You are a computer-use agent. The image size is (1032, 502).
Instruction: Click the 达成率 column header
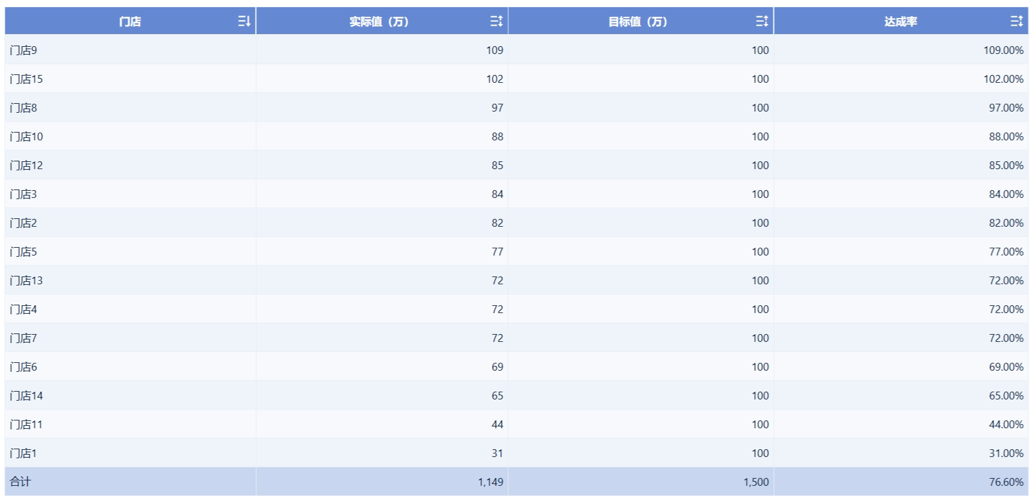point(901,22)
